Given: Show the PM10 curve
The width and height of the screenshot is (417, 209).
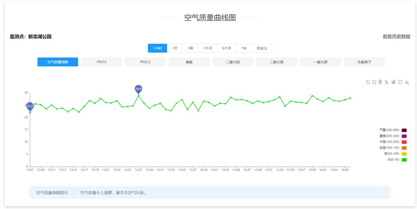Looking at the screenshot, I should (102, 62).
